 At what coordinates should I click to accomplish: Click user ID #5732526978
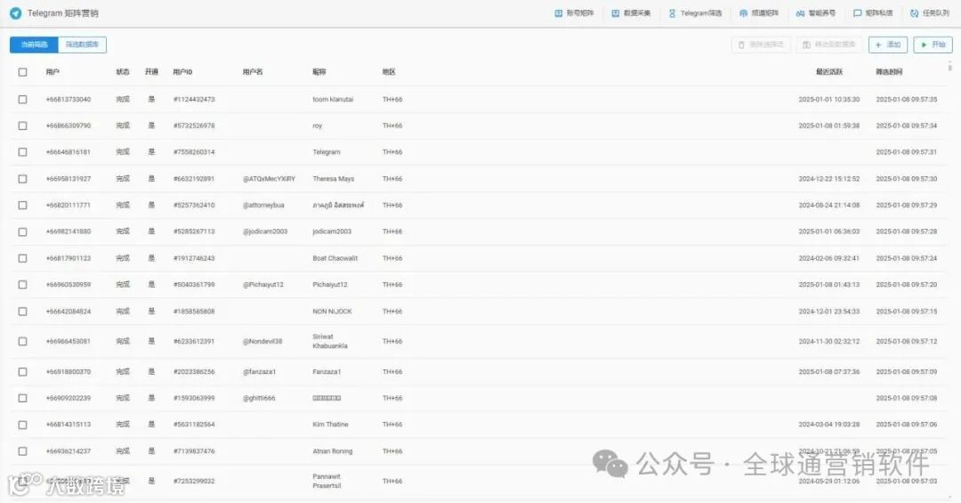pyautogui.click(x=194, y=126)
